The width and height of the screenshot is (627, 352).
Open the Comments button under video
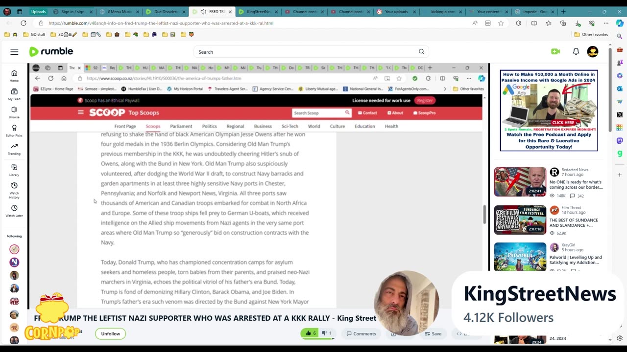point(362,333)
